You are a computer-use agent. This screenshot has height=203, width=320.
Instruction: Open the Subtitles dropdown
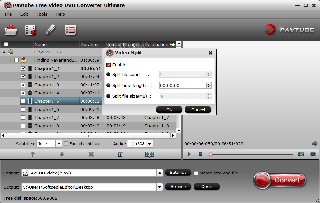pos(59,144)
